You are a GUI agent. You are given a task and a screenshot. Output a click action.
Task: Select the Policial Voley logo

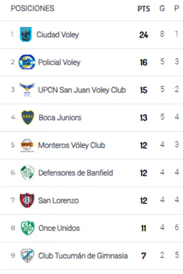(x=27, y=62)
